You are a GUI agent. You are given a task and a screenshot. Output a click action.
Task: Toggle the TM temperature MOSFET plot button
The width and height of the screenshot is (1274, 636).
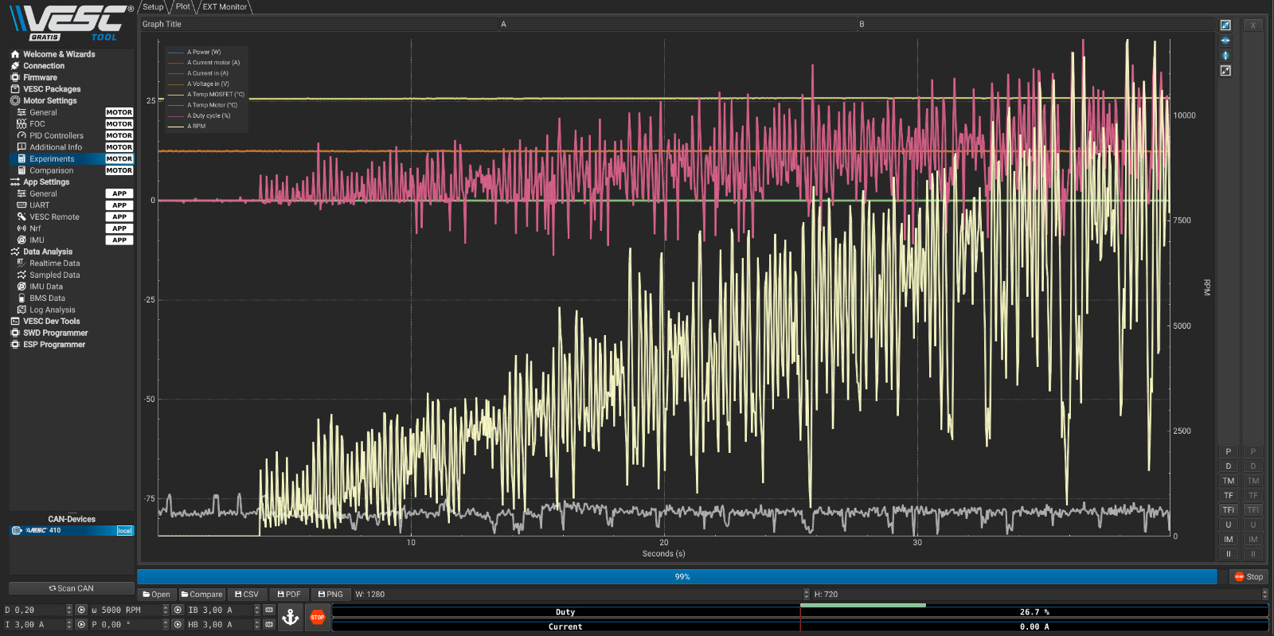click(x=1228, y=481)
